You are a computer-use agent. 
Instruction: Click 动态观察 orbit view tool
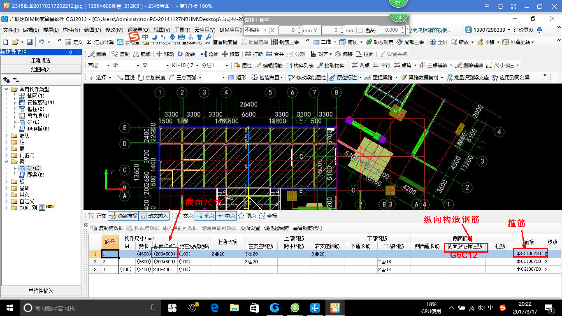380,42
